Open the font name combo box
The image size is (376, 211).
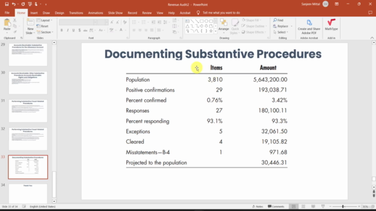click(78, 22)
